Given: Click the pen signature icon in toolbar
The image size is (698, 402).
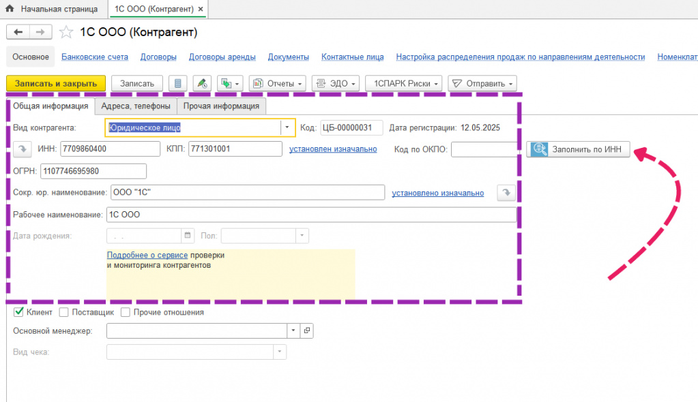Looking at the screenshot, I should (x=202, y=83).
